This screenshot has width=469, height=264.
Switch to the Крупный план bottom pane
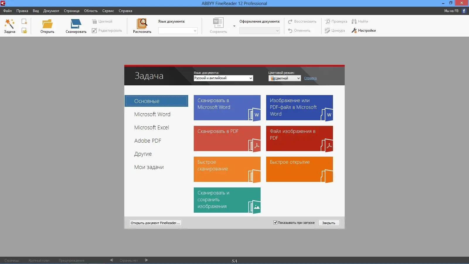39,260
